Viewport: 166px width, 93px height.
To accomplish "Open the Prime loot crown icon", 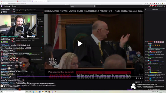I will (150, 6).
